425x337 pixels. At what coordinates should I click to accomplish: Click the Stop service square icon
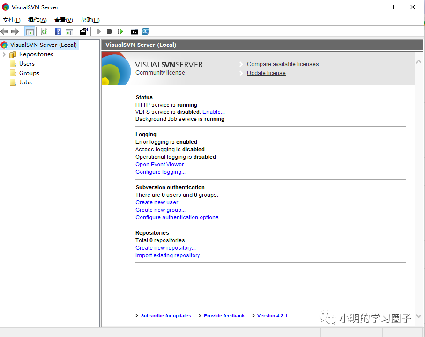[x=109, y=32]
